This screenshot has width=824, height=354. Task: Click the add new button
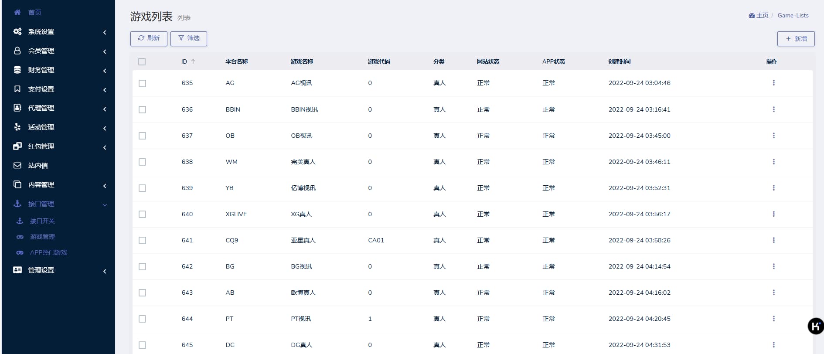tap(796, 39)
